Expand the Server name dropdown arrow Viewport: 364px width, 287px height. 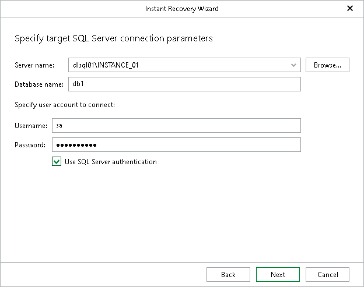(293, 65)
